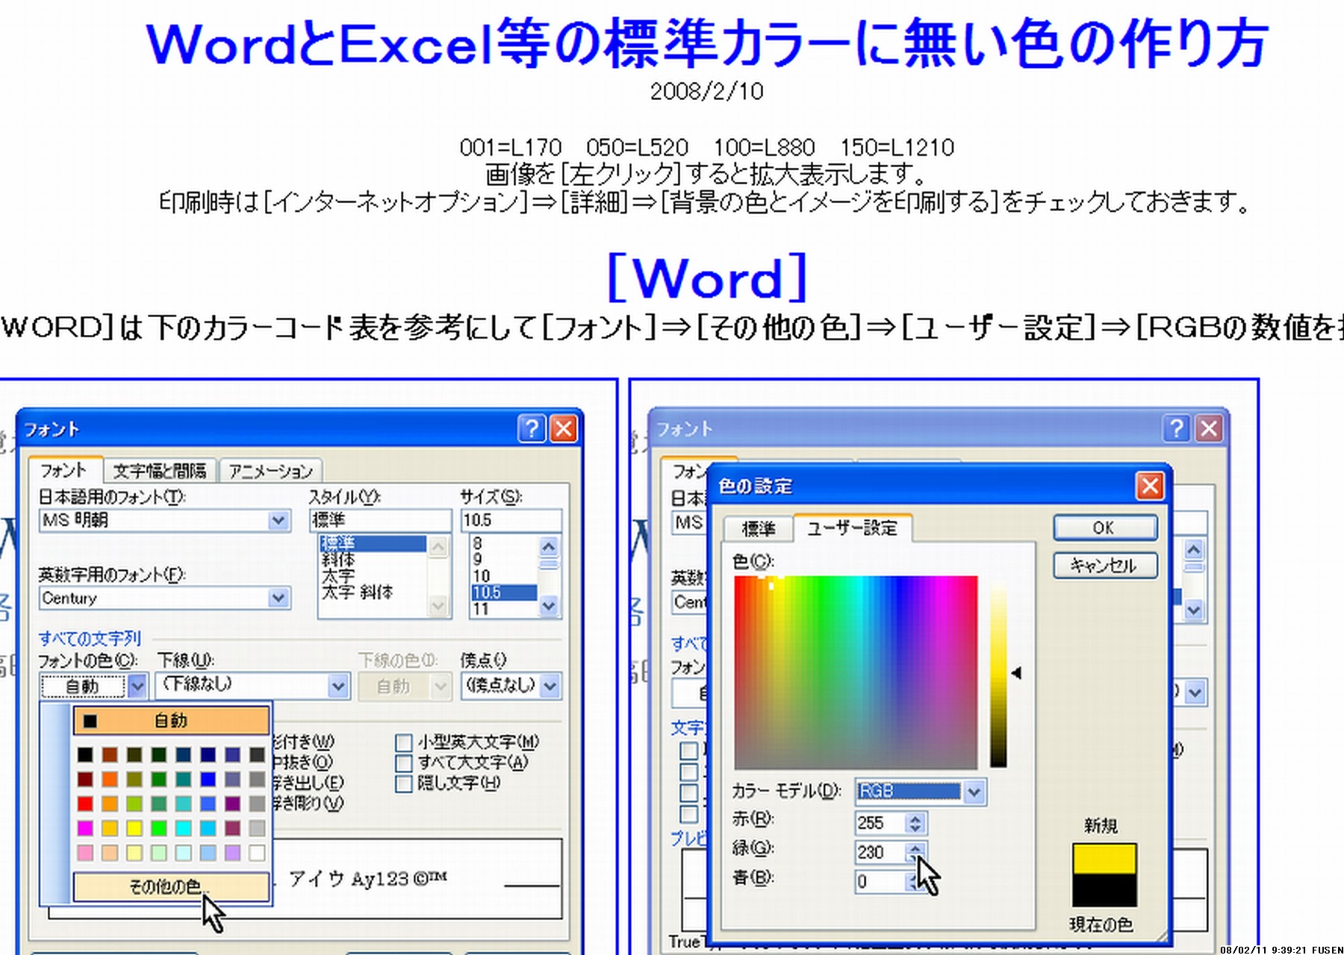Check the 隠し文字 checkbox

404,783
